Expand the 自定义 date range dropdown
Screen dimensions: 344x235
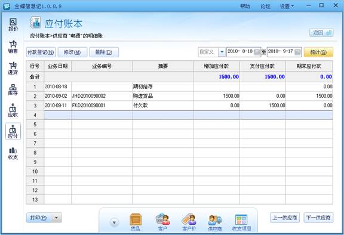222,52
